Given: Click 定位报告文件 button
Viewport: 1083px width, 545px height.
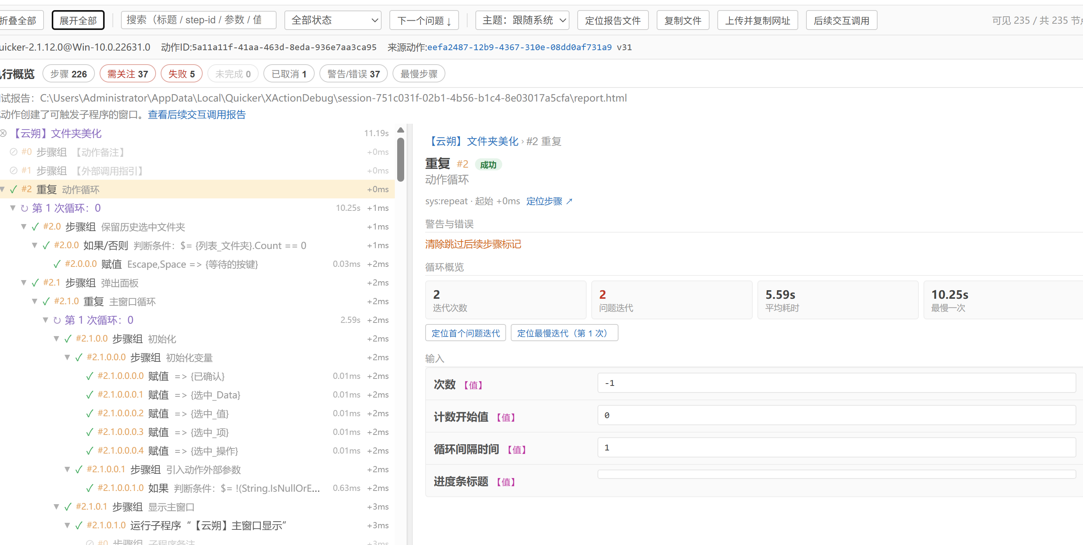Looking at the screenshot, I should tap(613, 20).
